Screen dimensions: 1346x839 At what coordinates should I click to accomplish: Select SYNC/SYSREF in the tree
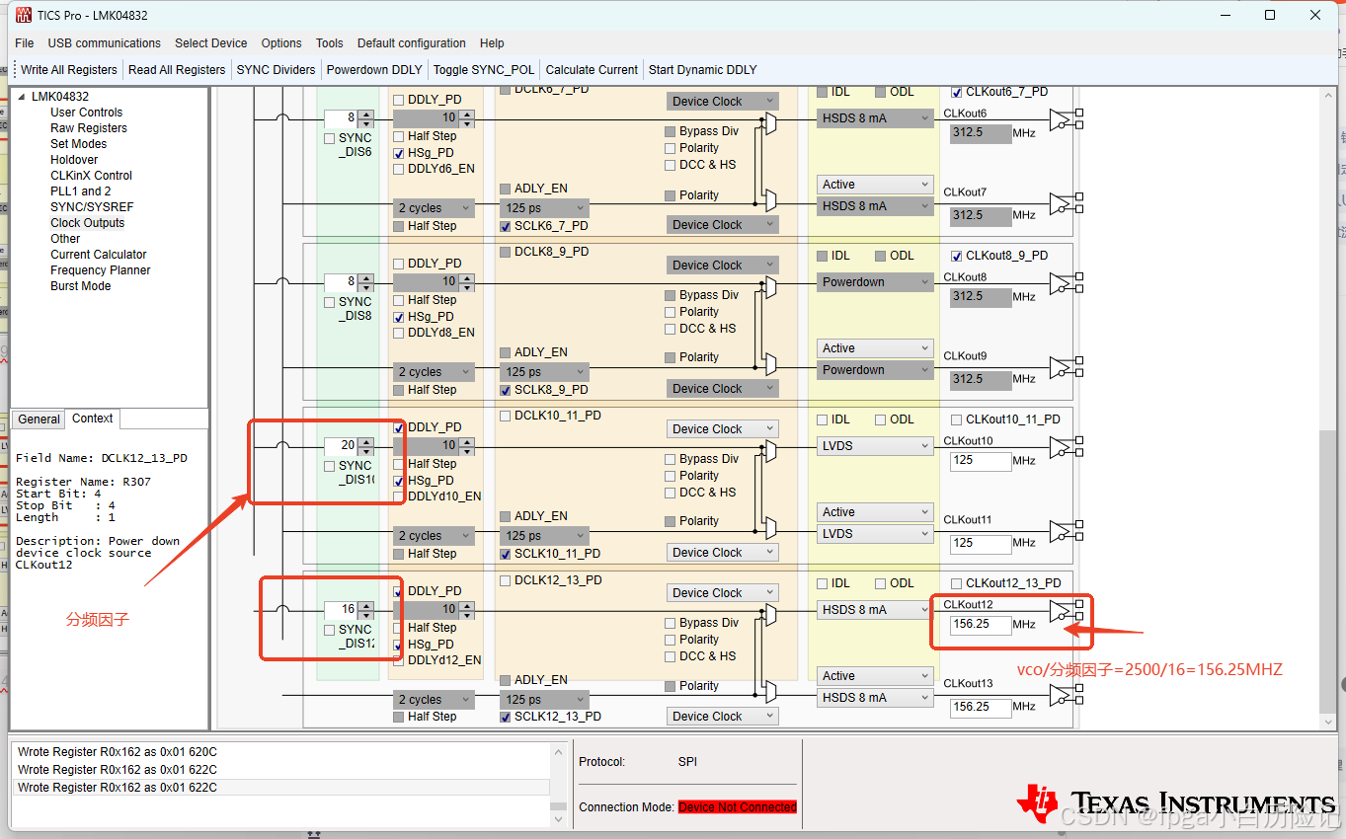point(92,207)
